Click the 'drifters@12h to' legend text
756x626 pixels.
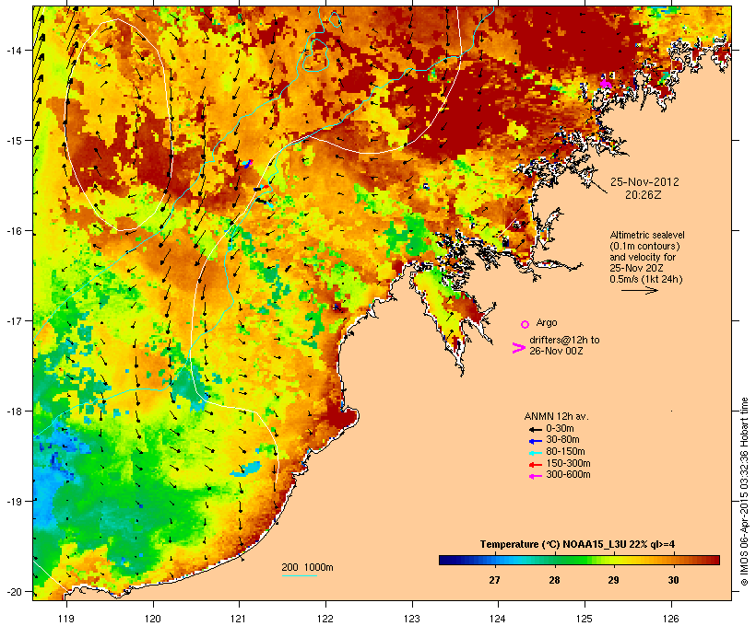[x=564, y=340]
